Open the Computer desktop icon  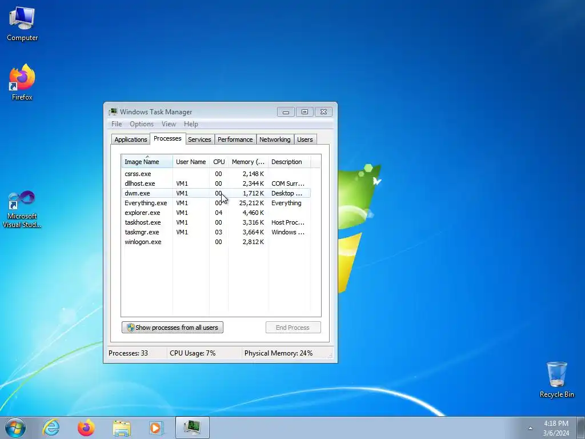coord(22,23)
